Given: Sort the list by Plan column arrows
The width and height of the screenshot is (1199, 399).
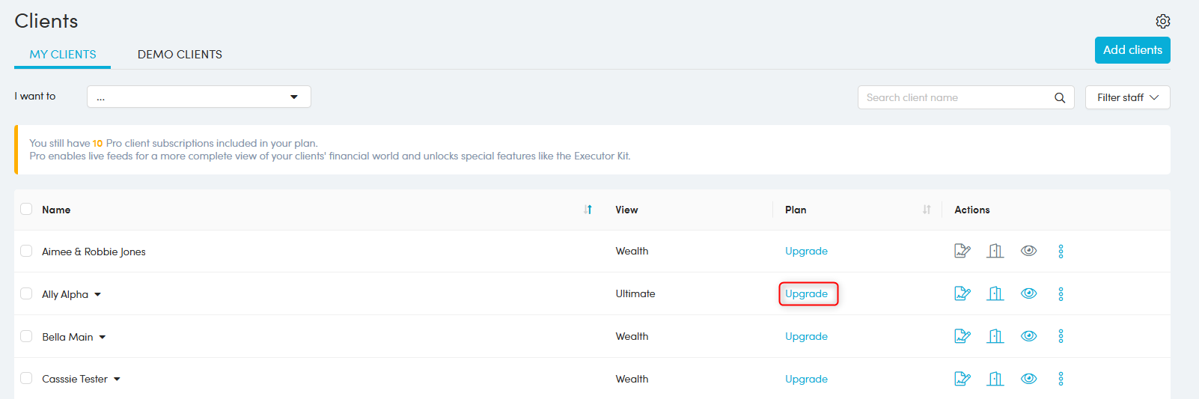Looking at the screenshot, I should tap(927, 210).
